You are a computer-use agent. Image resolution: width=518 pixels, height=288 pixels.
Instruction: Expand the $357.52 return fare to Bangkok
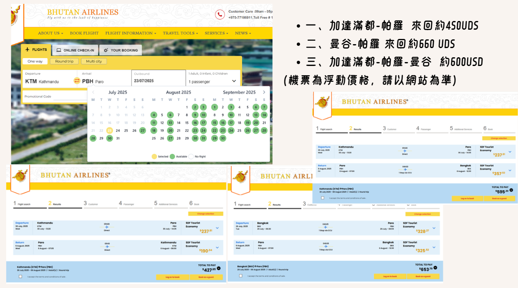tap(510, 170)
